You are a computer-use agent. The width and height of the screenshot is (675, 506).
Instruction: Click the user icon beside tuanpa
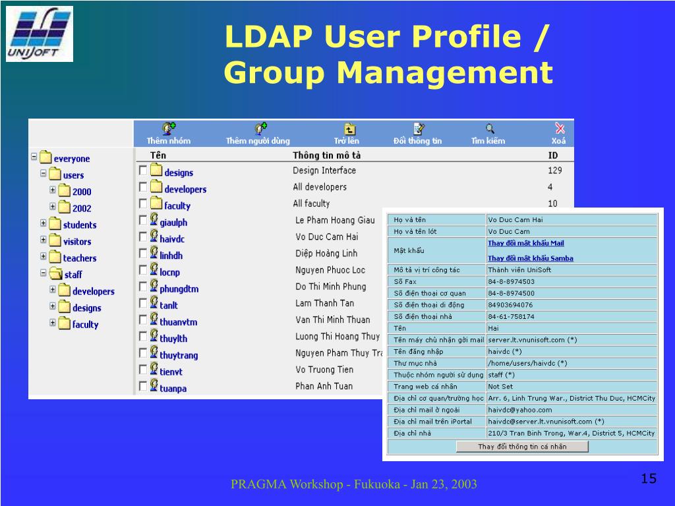point(154,385)
